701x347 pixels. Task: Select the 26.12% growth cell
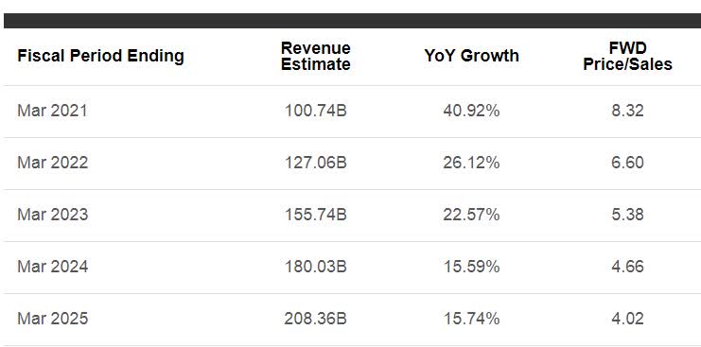[x=471, y=163]
